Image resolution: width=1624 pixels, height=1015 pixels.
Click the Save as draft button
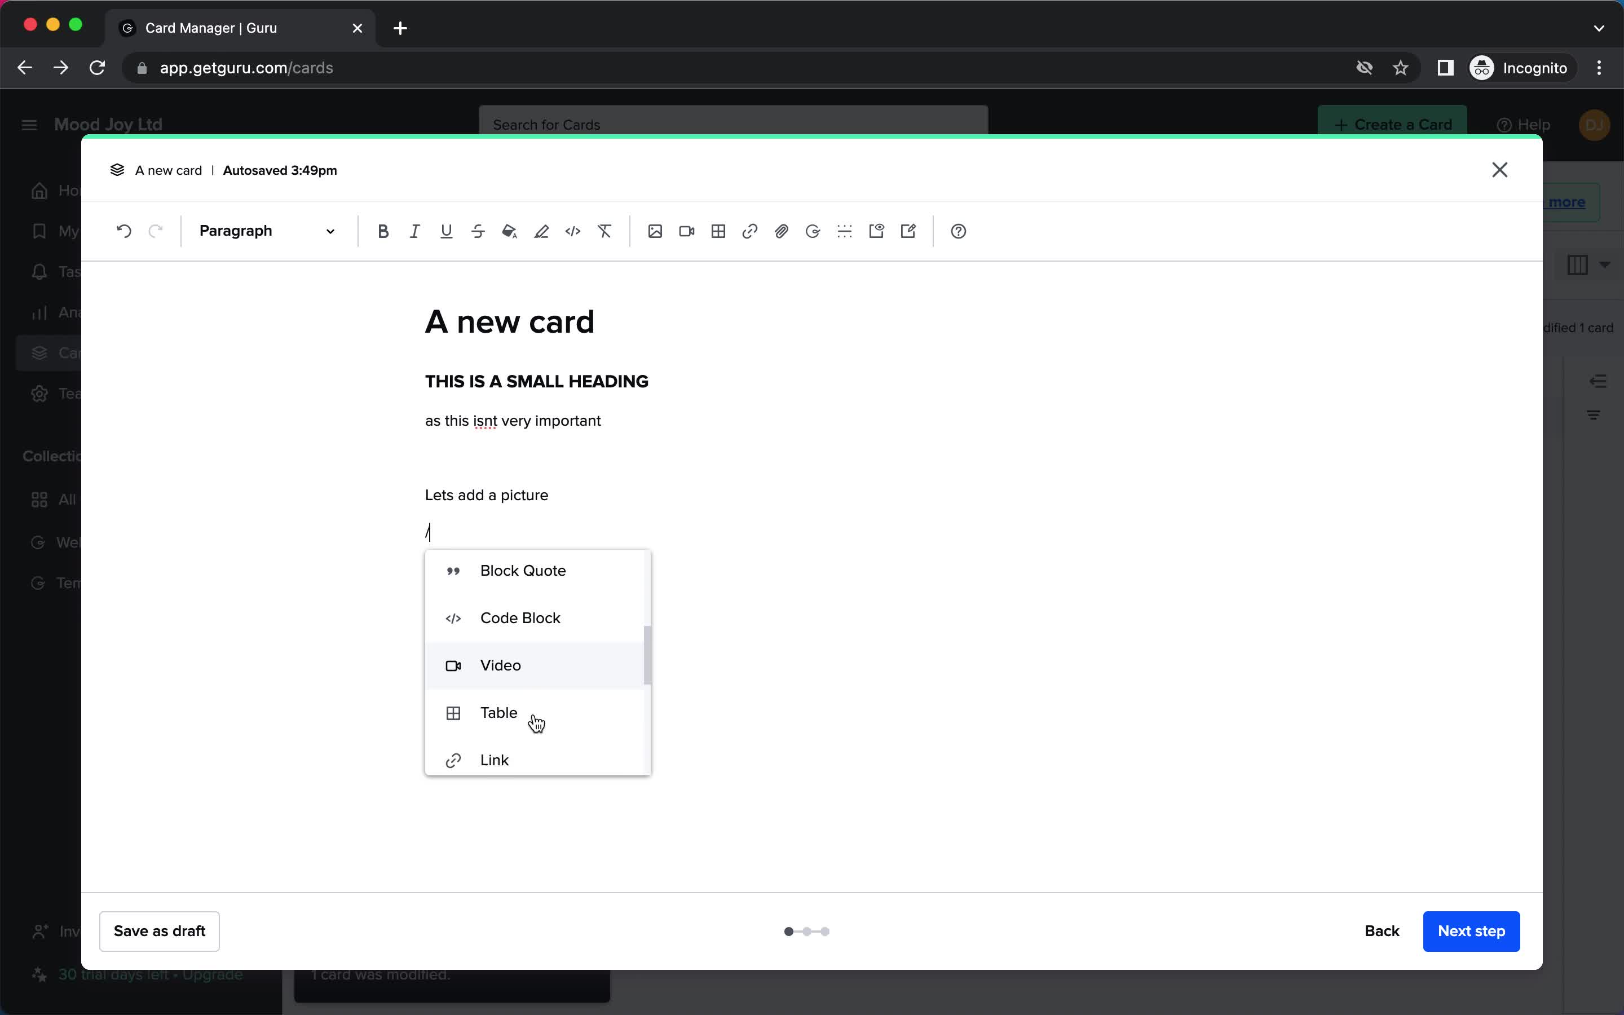point(159,930)
